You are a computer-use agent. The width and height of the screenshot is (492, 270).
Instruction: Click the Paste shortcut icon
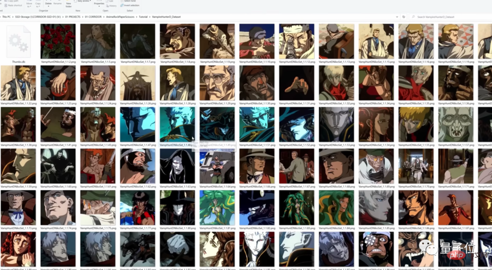(14, 5)
